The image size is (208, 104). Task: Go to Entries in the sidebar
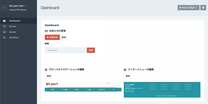12,26
